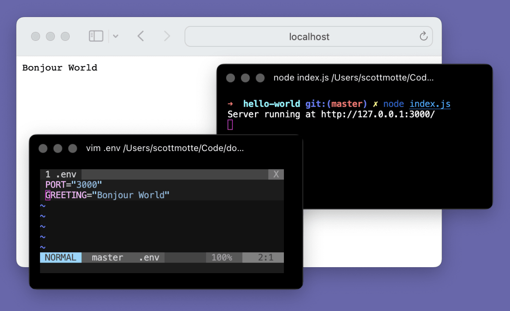
Task: Click the 2:1 cursor position indicator
Action: tap(266, 257)
